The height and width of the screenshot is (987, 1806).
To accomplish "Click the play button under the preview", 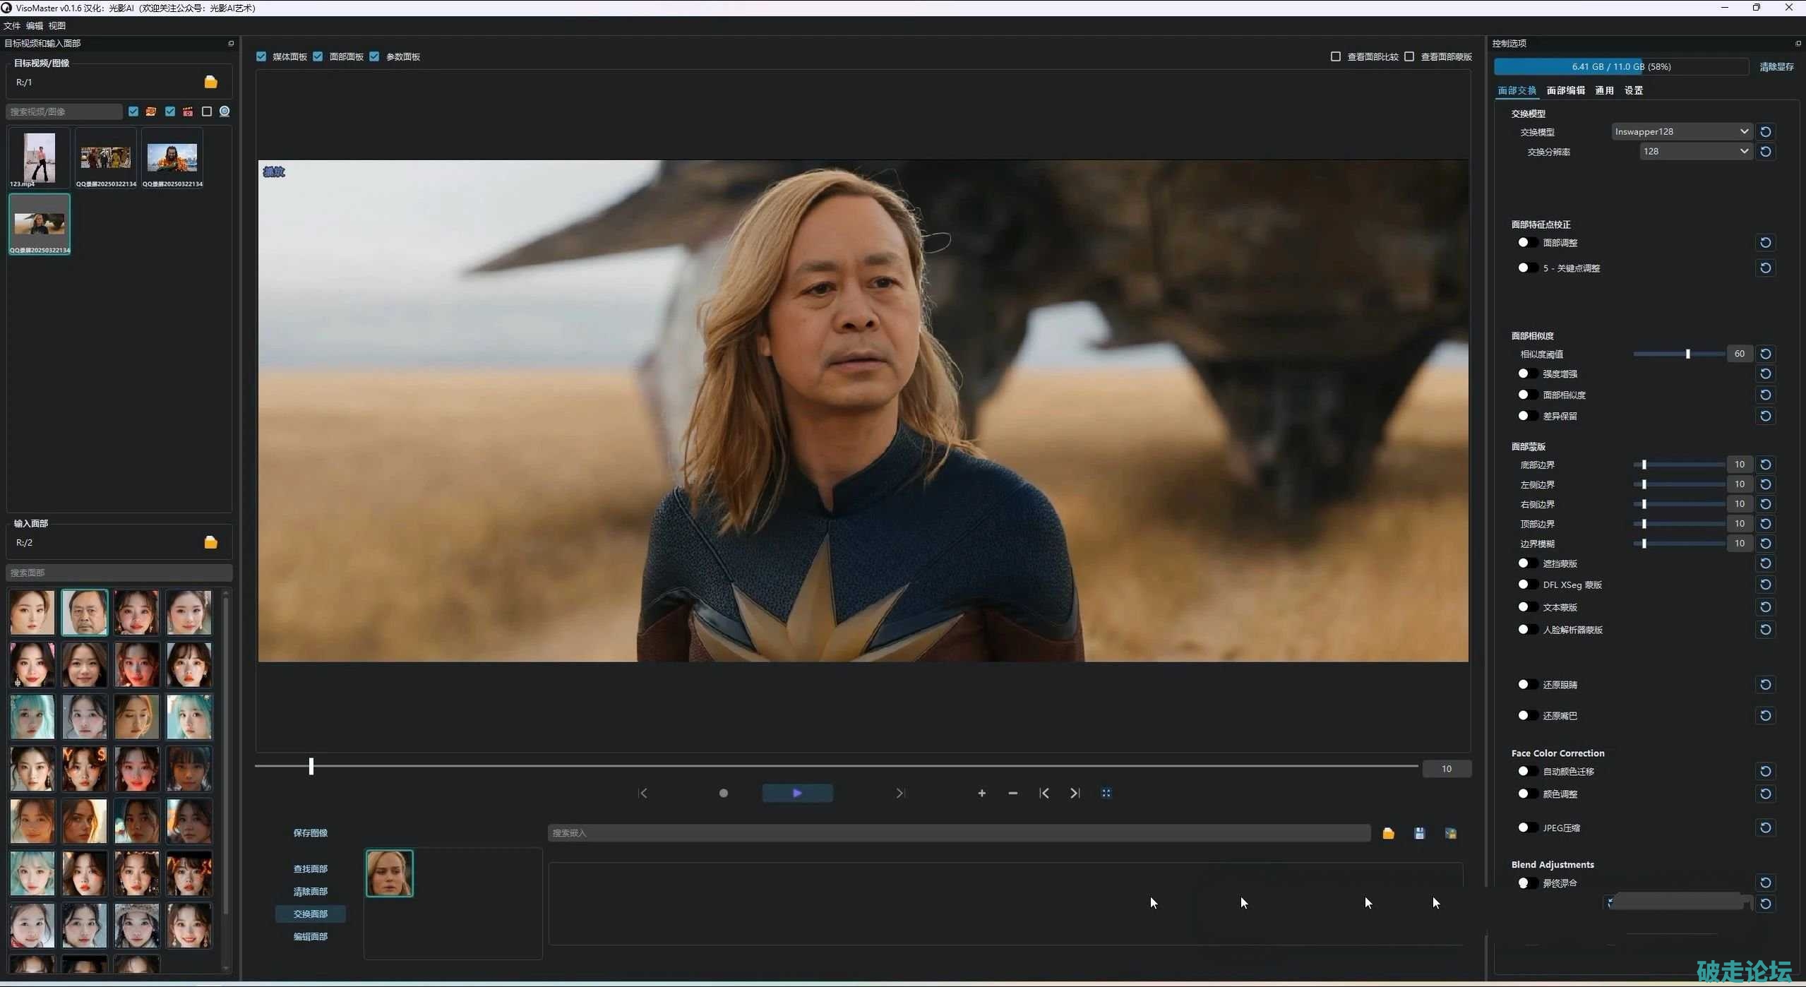I will tap(797, 793).
